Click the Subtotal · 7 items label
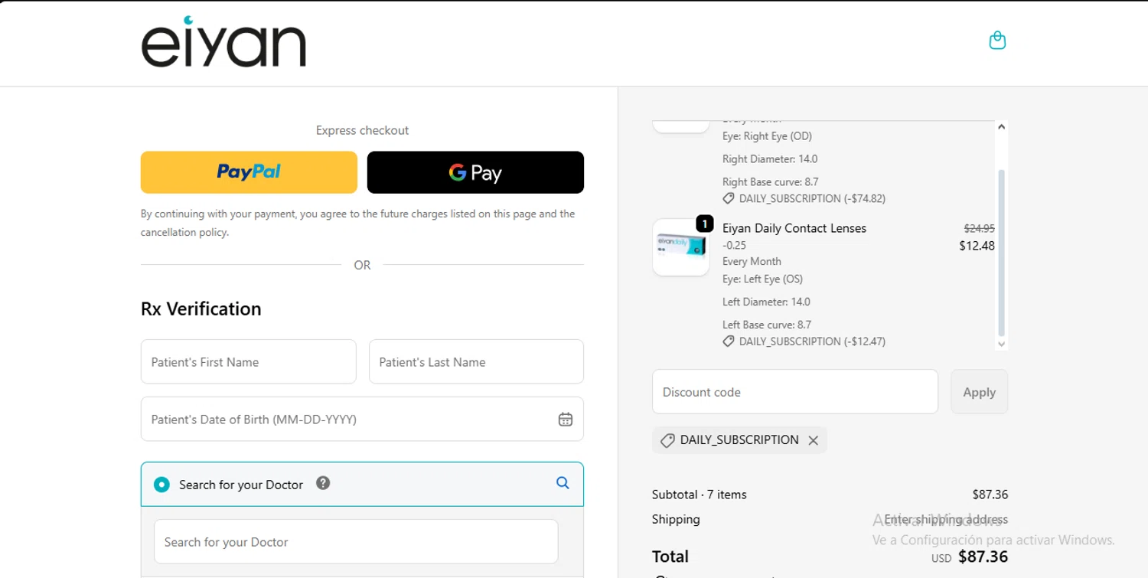The height and width of the screenshot is (578, 1148). pyautogui.click(x=699, y=495)
